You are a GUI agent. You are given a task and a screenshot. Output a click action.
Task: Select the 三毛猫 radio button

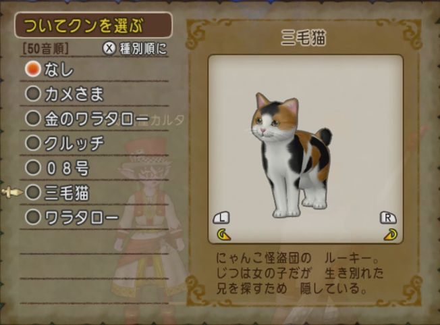(33, 193)
